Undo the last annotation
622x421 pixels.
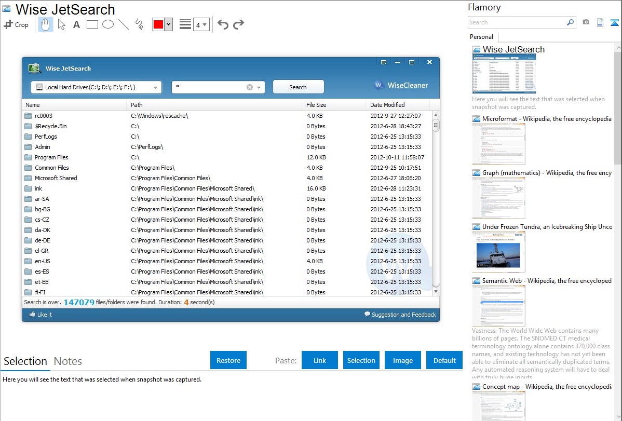pyautogui.click(x=223, y=24)
